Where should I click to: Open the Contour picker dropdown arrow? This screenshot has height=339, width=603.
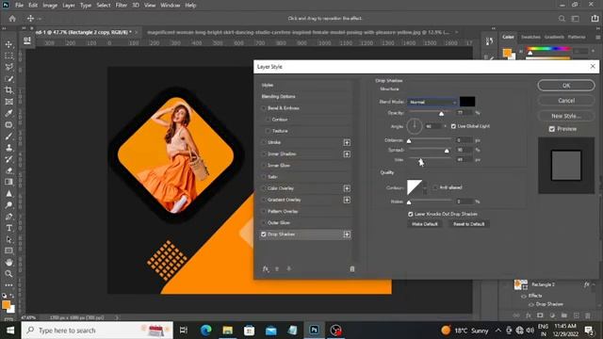pos(425,187)
